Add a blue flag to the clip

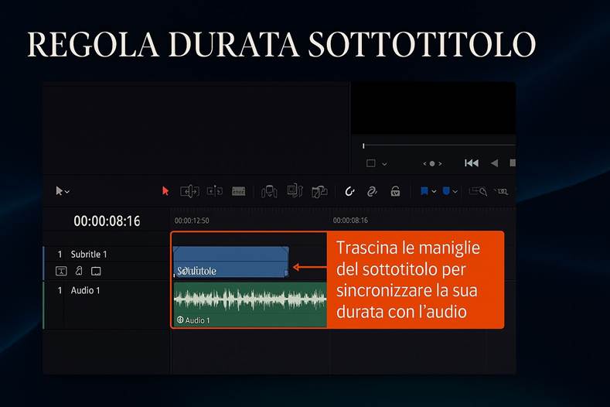424,191
